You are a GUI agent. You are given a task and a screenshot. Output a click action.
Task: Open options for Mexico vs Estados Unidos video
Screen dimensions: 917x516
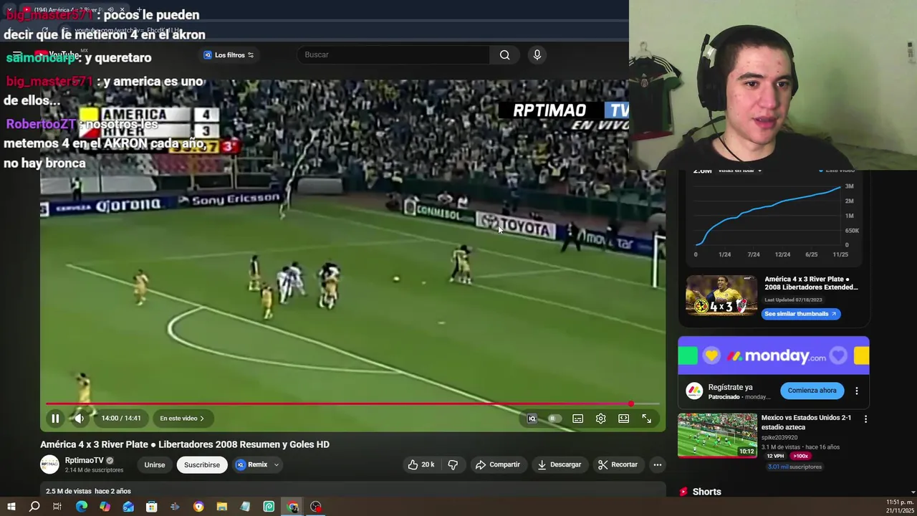pos(865,419)
